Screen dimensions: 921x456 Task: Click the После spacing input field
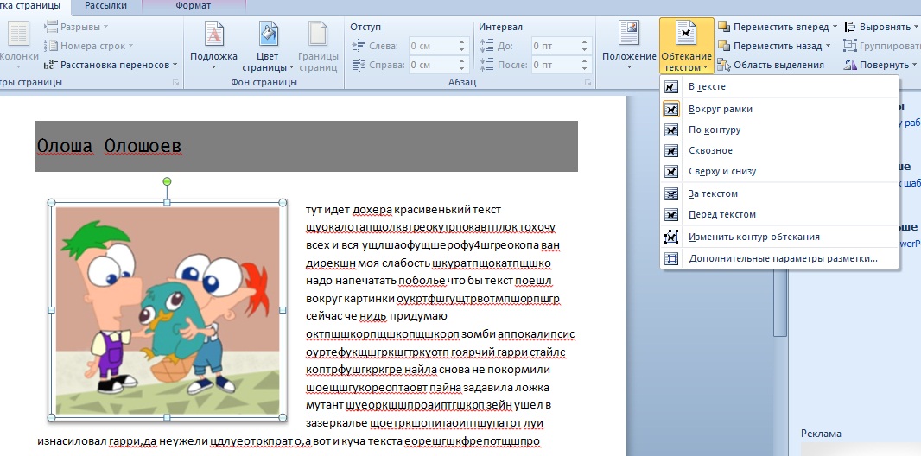[x=554, y=65]
